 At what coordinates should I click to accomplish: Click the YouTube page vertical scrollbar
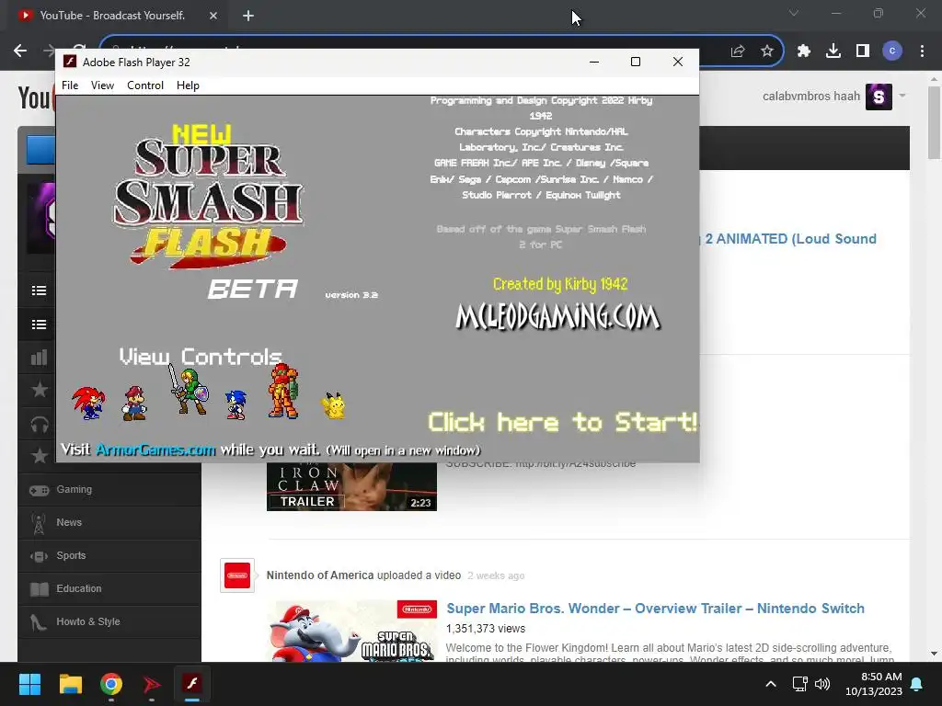pyautogui.click(x=934, y=124)
